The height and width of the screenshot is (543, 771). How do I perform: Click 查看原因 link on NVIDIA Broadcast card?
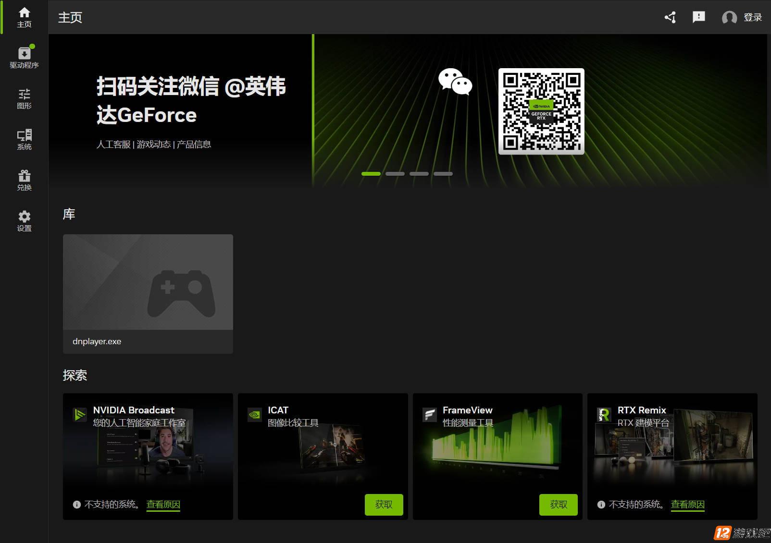tap(163, 505)
